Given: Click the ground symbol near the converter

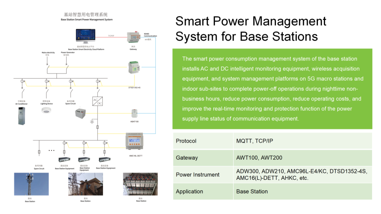Looking at the screenshot, I should click(92, 121).
